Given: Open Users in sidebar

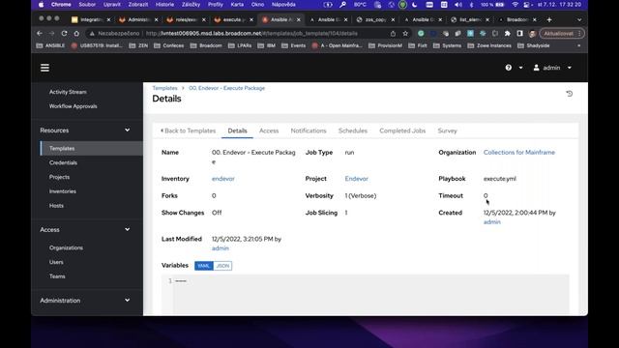Looking at the screenshot, I should (x=56, y=262).
